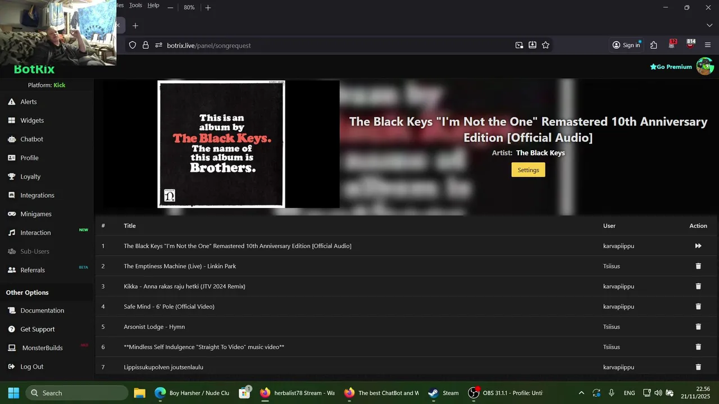Click the volume speaker tray icon
The width and height of the screenshot is (719, 404).
click(658, 393)
